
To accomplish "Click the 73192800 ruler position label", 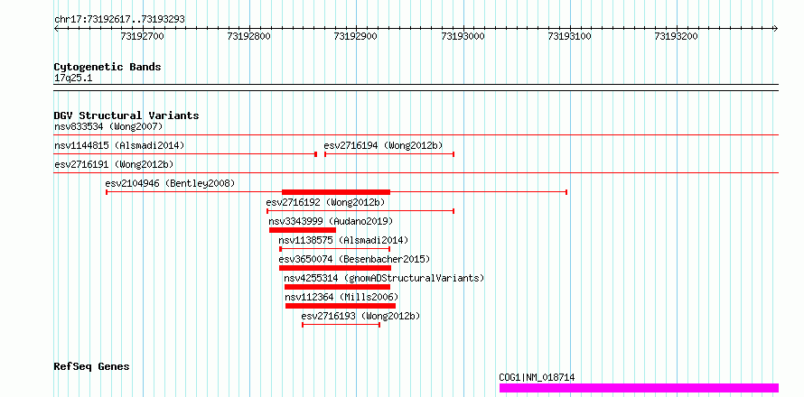I will [x=248, y=37].
